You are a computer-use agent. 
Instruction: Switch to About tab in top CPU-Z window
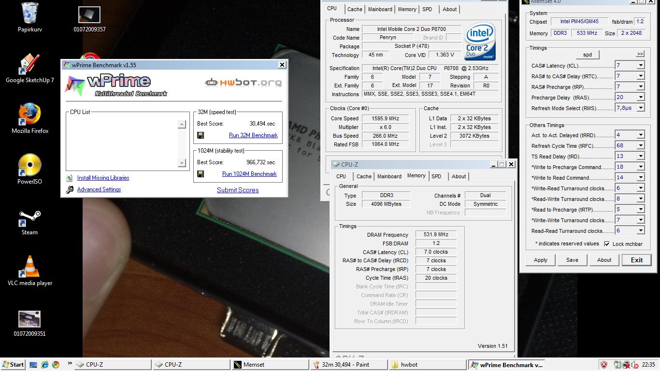pyautogui.click(x=449, y=9)
